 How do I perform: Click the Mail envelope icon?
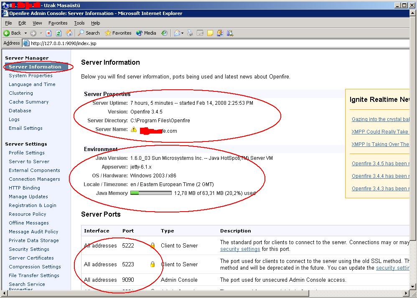177,33
